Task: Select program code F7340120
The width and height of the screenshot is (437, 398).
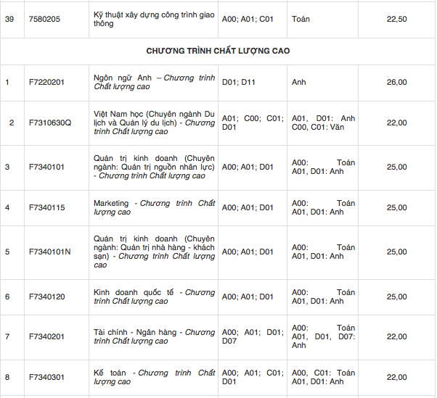Action: 46,297
